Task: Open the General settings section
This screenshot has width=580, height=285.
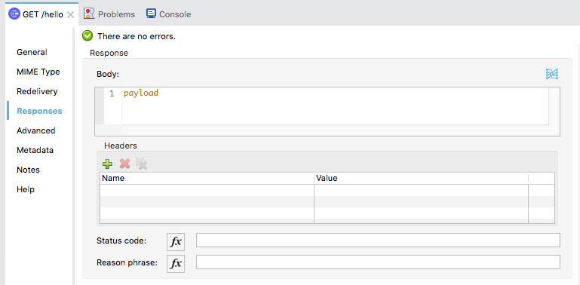Action: point(32,52)
